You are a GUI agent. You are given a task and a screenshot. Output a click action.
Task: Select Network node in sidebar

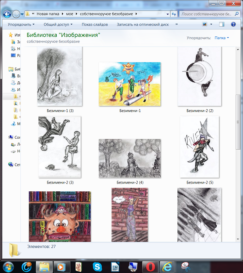point(14,165)
